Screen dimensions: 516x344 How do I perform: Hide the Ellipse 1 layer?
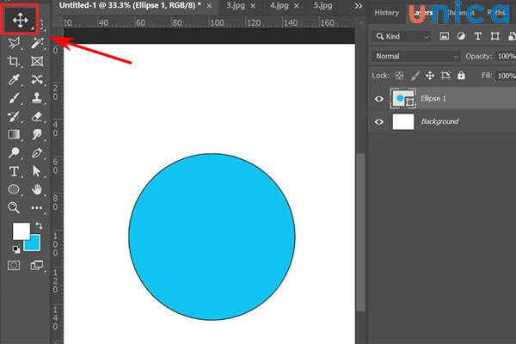coord(379,99)
